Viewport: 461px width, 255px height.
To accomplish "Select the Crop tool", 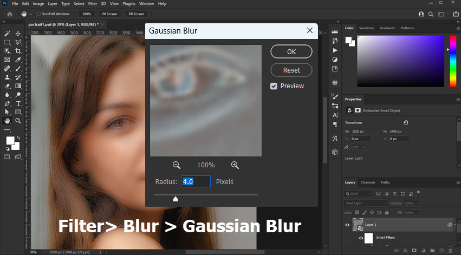I will 18,51.
